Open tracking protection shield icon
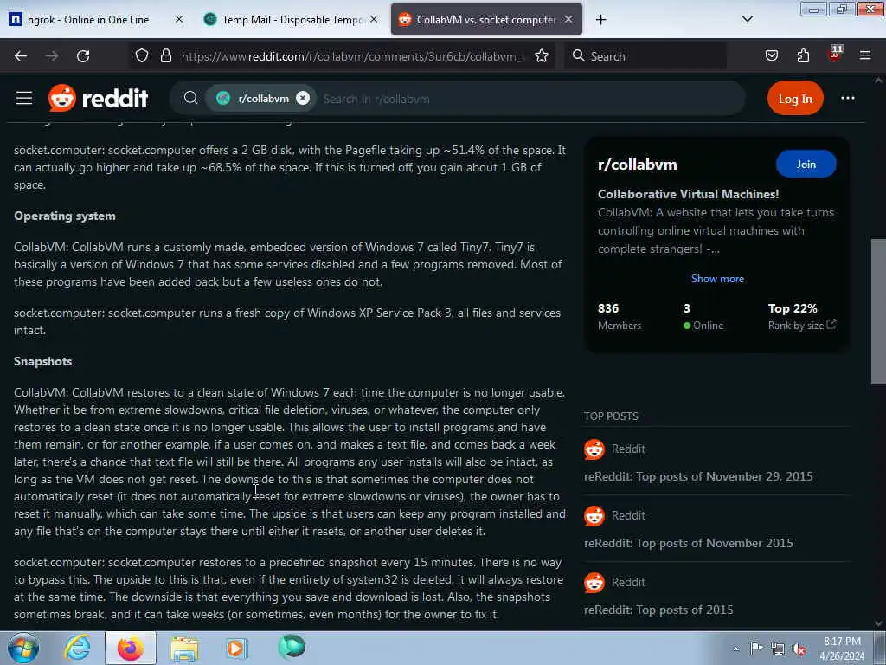 pos(142,56)
